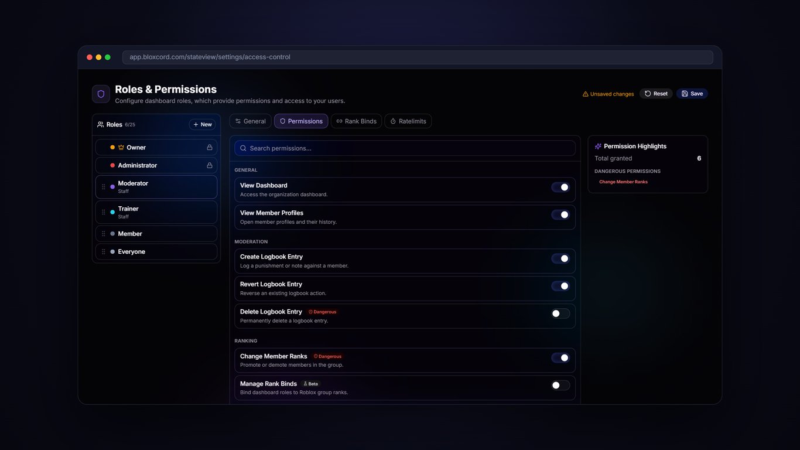
Task: Click the shield icon beside Roles & Permissions
Action: (x=101, y=94)
